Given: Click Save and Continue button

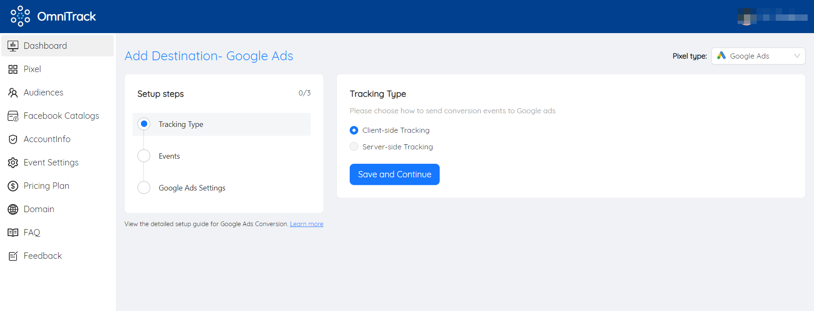Looking at the screenshot, I should click(395, 174).
